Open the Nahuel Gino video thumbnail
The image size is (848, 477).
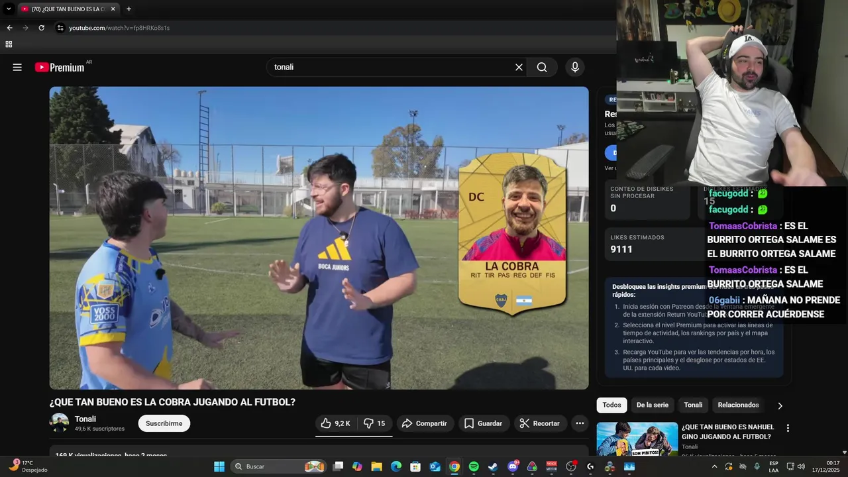pos(637,439)
